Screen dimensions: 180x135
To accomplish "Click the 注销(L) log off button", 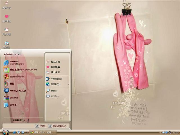I will click(x=41, y=126).
